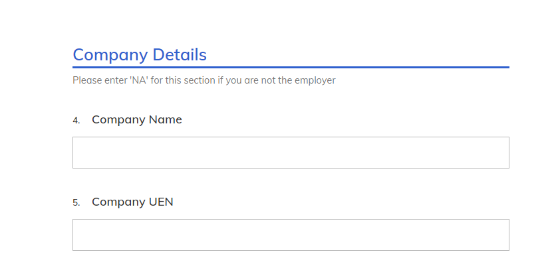The width and height of the screenshot is (558, 274).
Task: Select the 'Company Details' section heading
Action: coord(140,55)
